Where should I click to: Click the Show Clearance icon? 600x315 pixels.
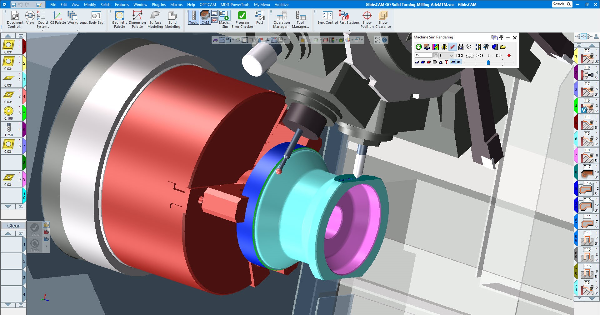point(383,19)
